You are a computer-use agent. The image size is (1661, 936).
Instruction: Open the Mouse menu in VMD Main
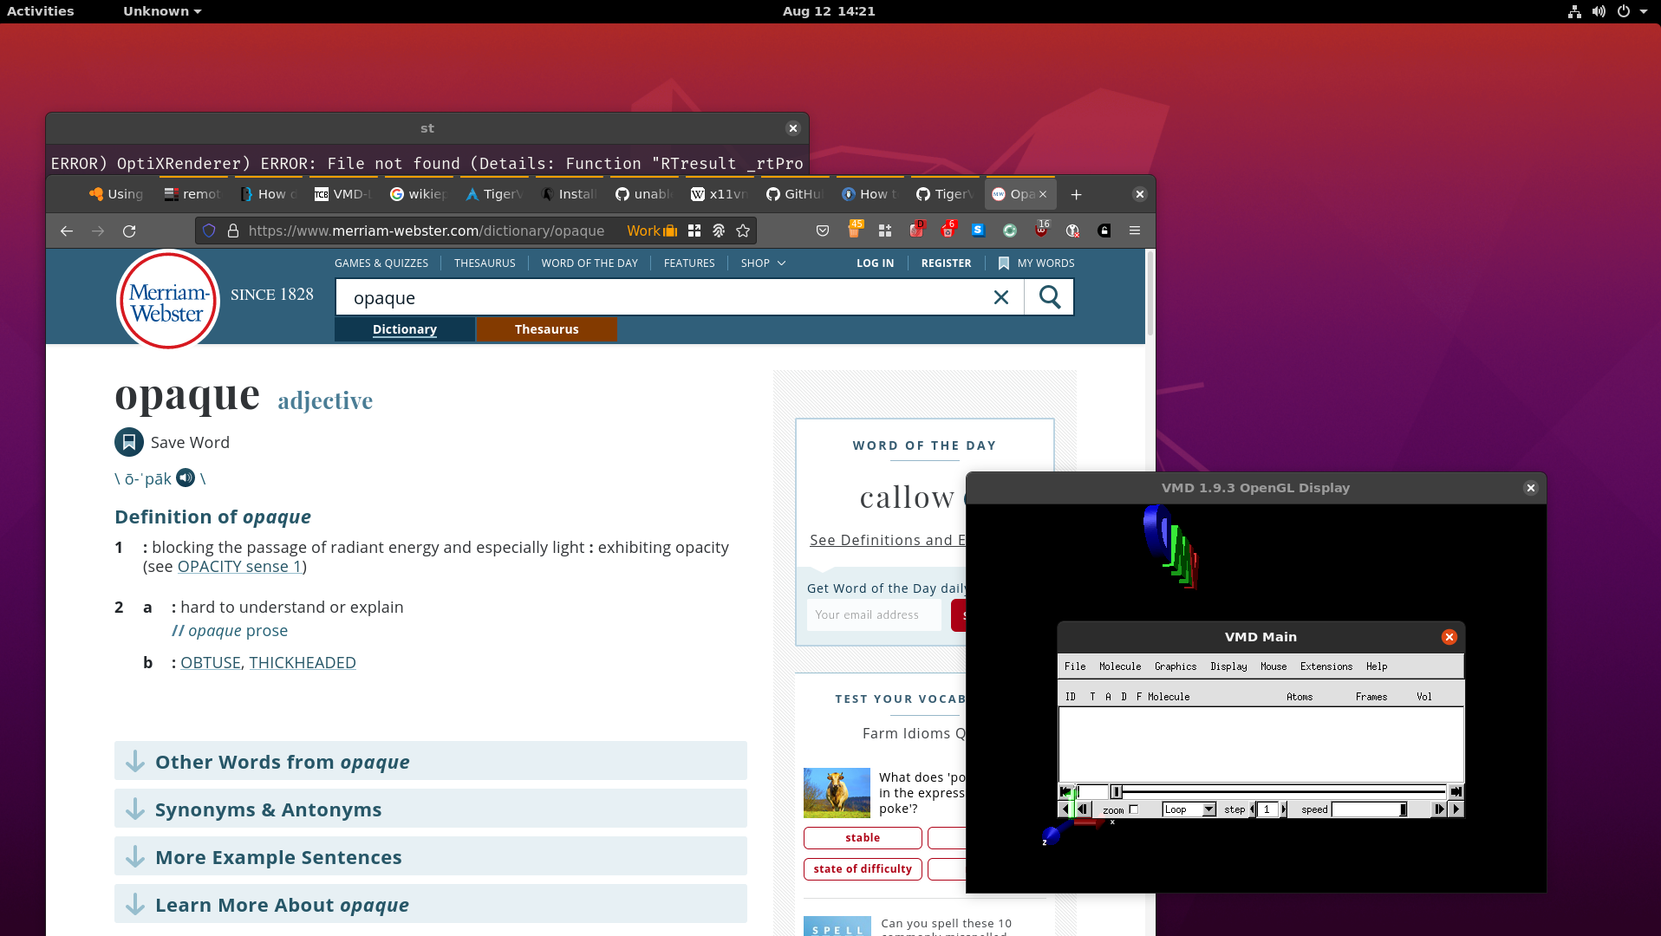[1273, 666]
